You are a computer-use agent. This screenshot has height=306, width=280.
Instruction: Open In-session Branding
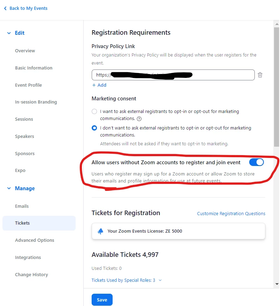click(x=36, y=102)
